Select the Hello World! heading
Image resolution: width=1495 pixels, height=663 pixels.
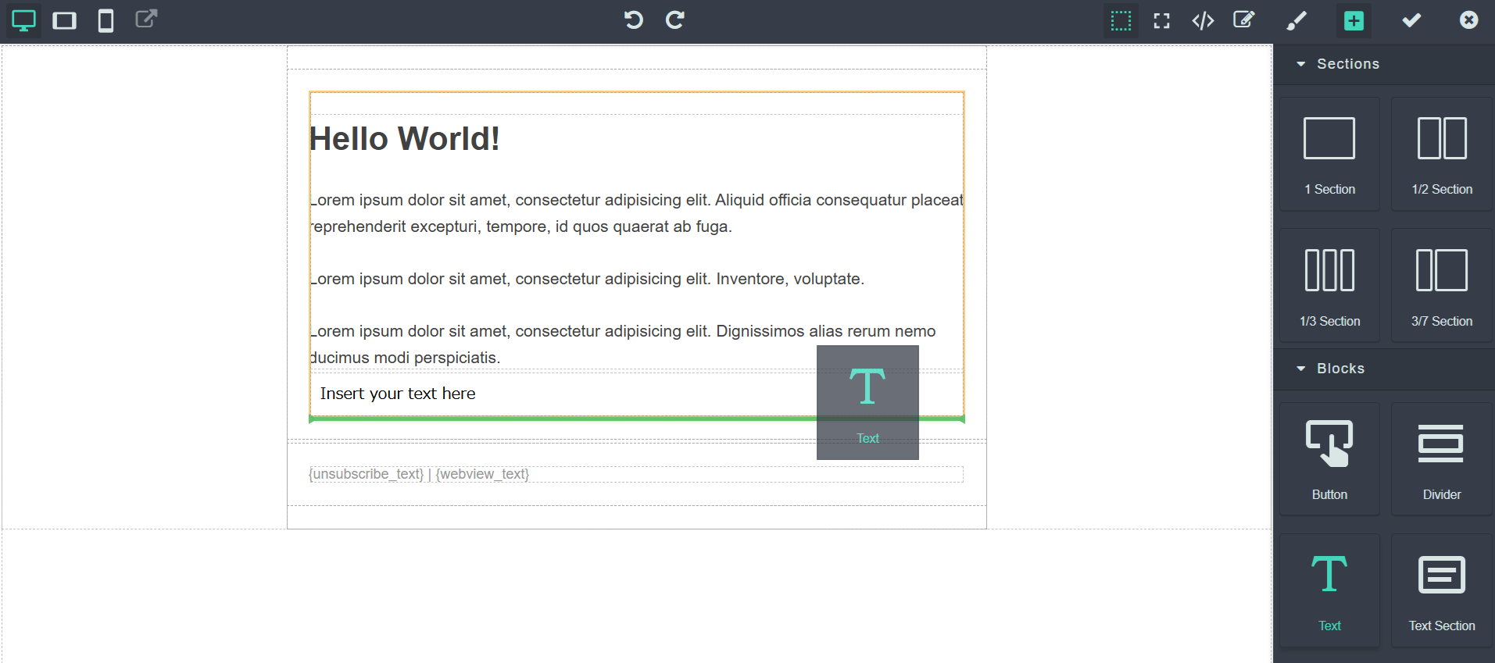point(405,139)
